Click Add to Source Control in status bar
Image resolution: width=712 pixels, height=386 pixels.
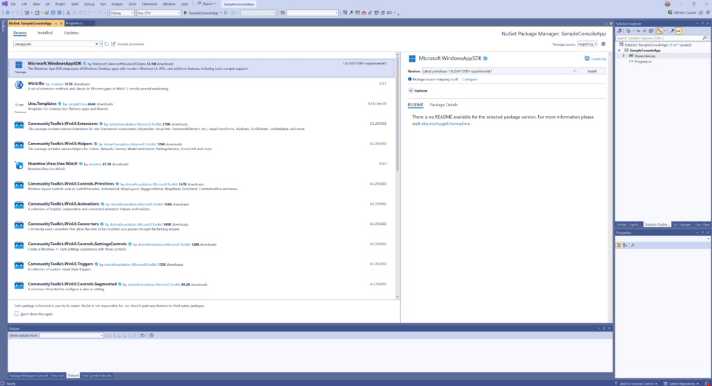637,384
